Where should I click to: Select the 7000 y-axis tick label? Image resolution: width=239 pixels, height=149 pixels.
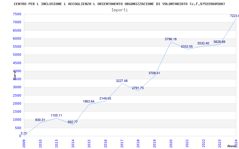(x=17, y=22)
